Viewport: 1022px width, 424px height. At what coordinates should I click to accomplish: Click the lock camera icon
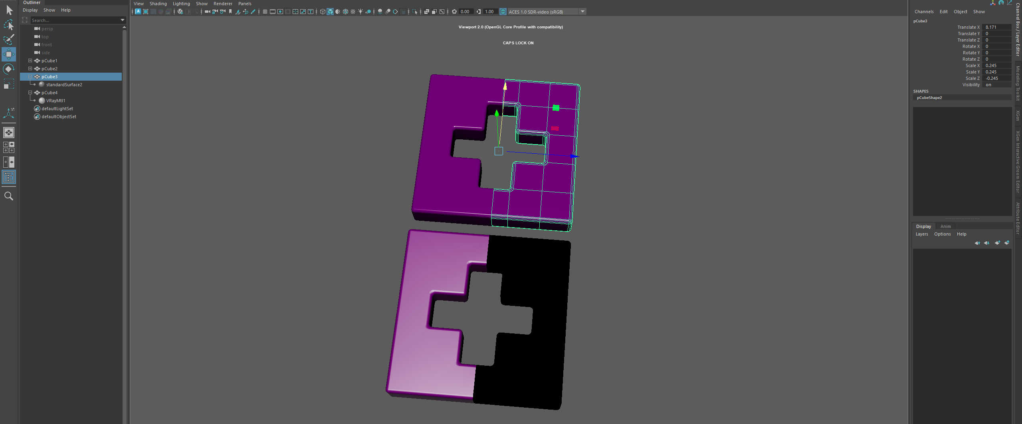point(215,12)
